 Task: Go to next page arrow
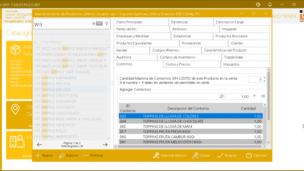(105, 145)
